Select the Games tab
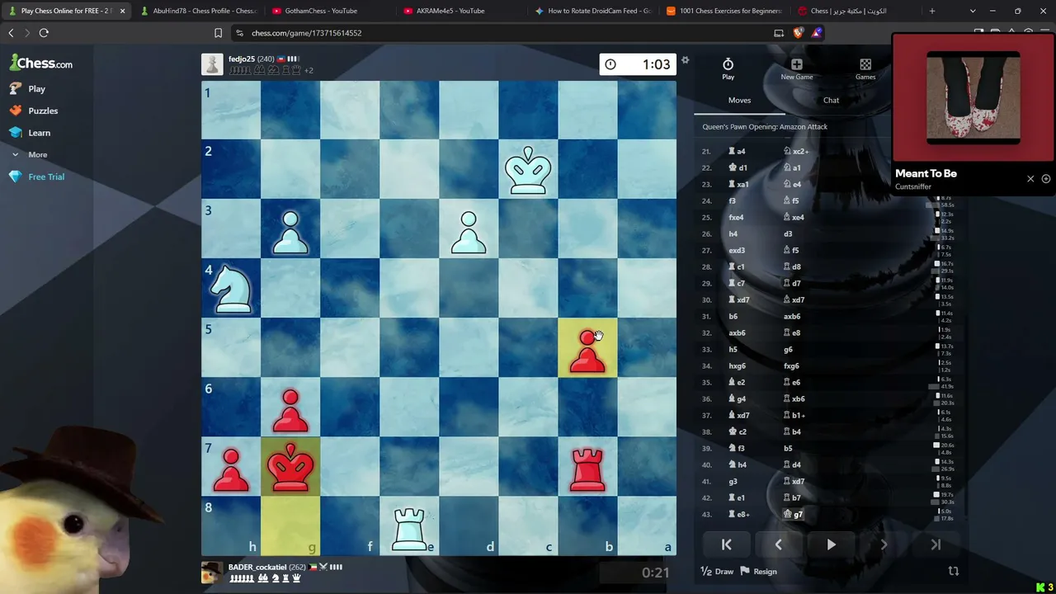The height and width of the screenshot is (594, 1056). pos(865,69)
